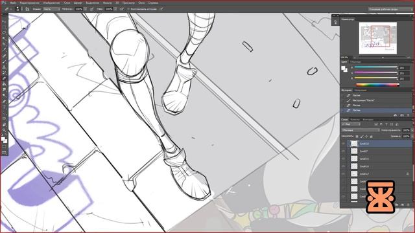Open the Окно menu
This screenshot has width=415, height=233.
tap(141, 3)
